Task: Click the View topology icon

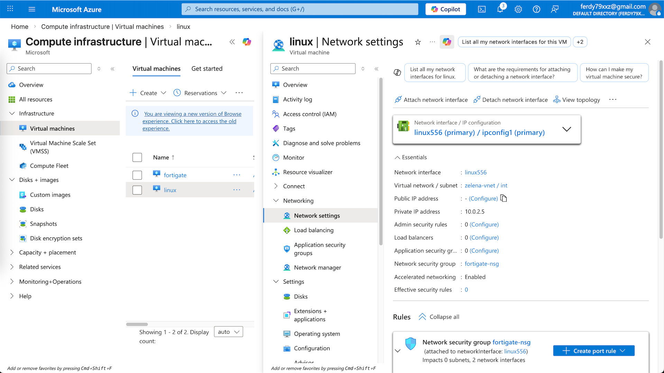Action: coord(556,100)
